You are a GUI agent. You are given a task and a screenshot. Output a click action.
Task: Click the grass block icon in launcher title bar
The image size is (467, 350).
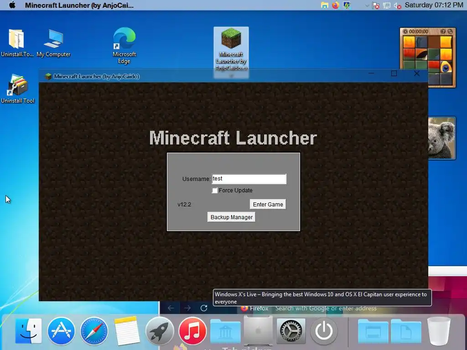(48, 77)
